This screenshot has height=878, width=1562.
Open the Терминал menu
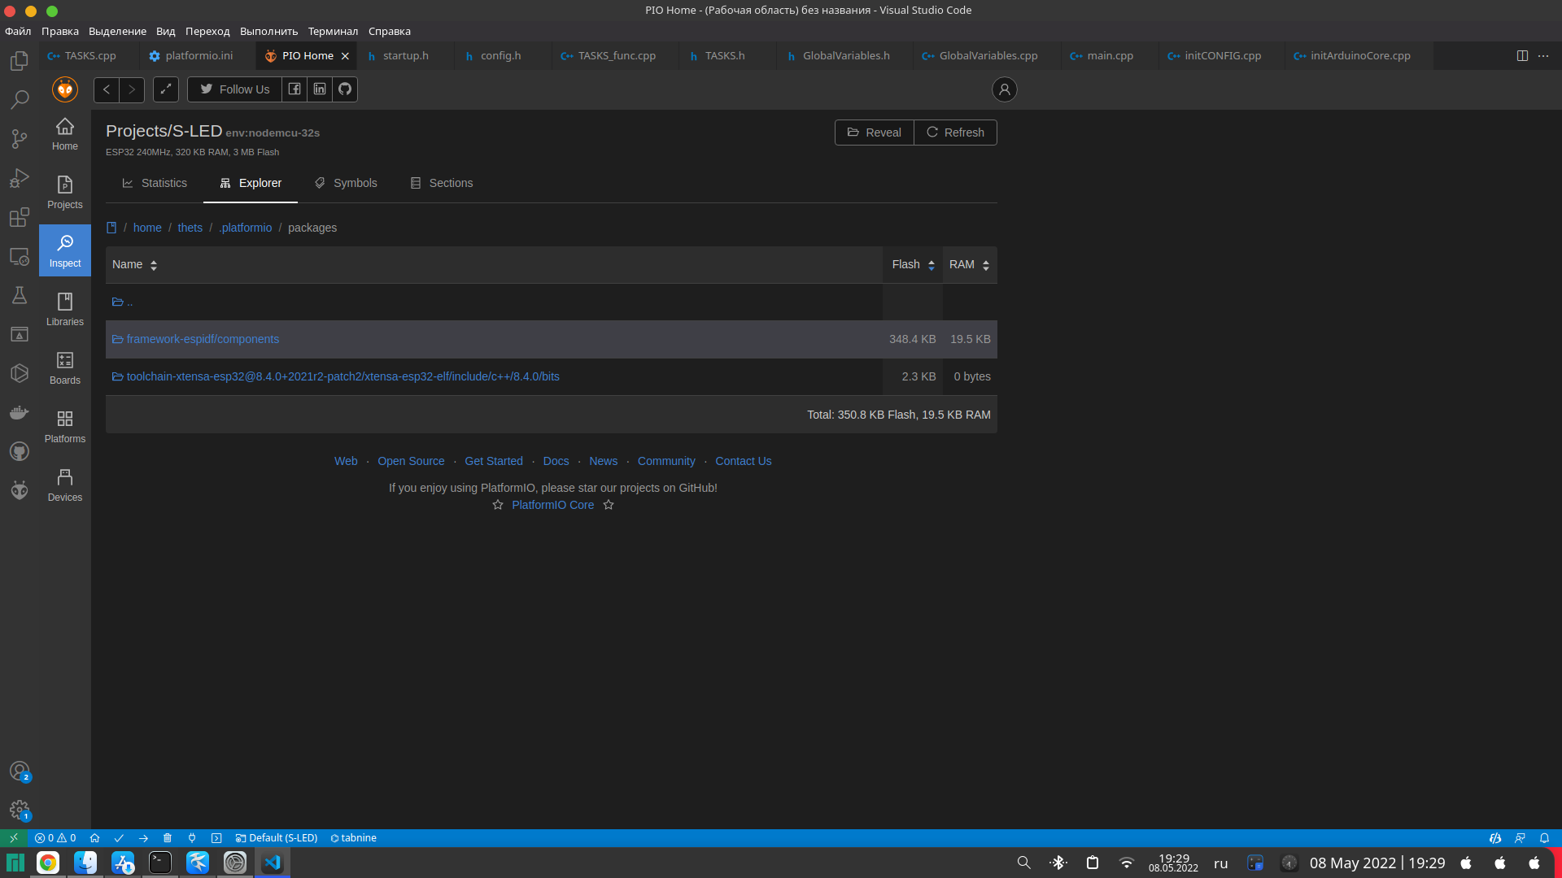333,32
